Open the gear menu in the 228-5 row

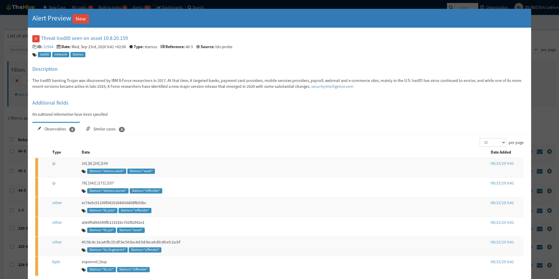pyautogui.click(x=550, y=265)
